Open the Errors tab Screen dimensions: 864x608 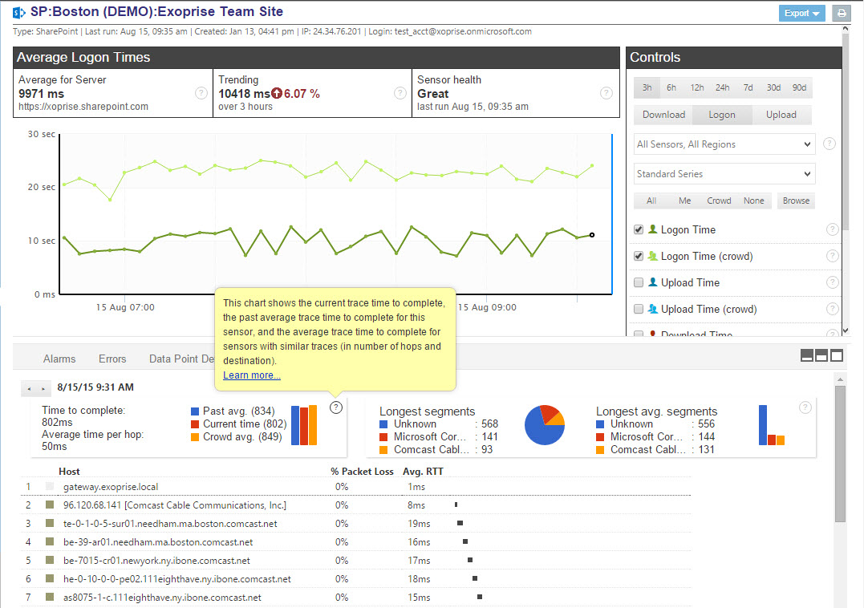(x=112, y=359)
